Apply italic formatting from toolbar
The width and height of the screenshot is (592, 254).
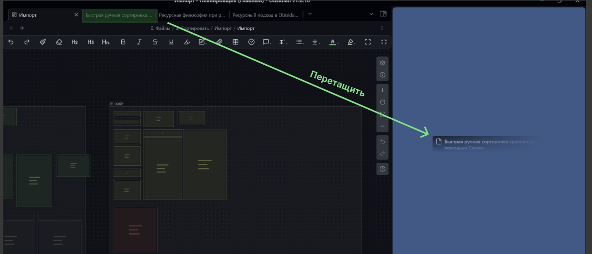139,42
